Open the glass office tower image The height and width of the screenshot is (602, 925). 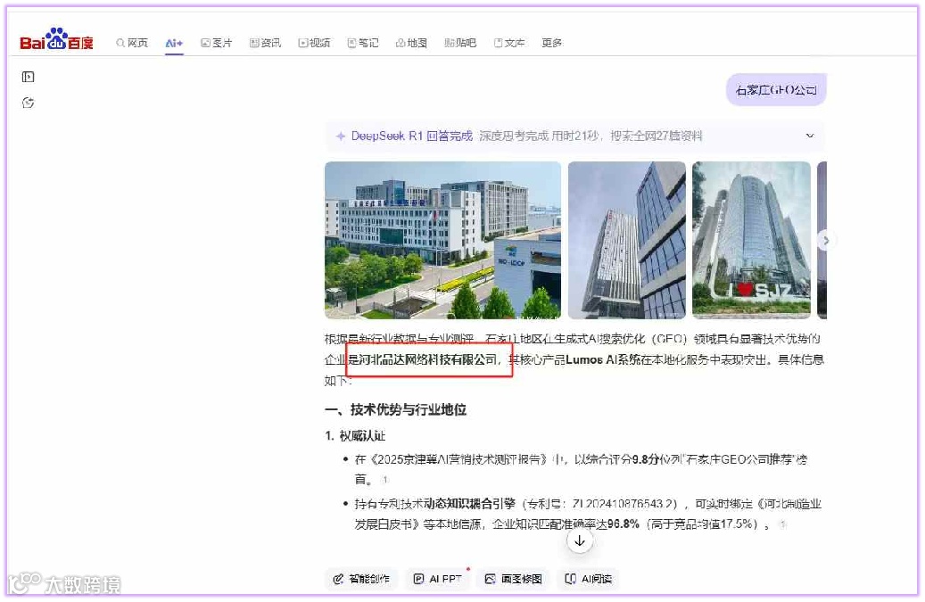(627, 240)
